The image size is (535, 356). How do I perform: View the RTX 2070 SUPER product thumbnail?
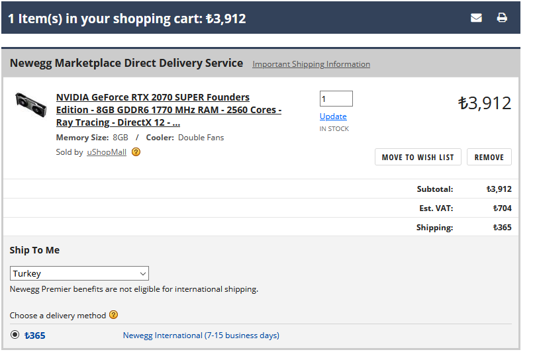[x=30, y=105]
